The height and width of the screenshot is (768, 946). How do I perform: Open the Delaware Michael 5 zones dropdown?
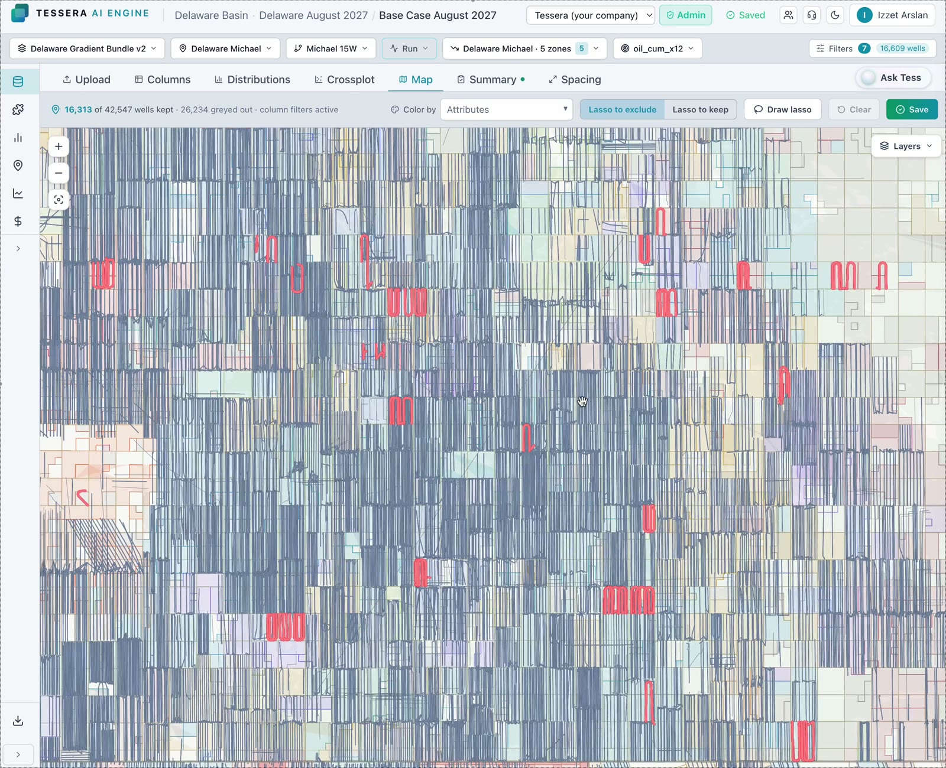(x=524, y=48)
